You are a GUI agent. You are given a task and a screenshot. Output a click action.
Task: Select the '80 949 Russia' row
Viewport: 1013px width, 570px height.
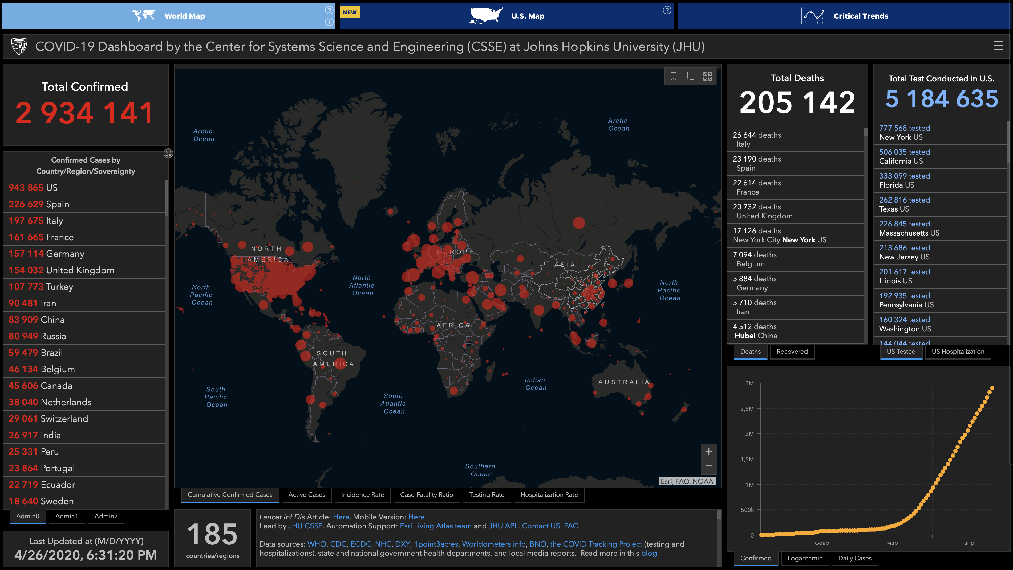[x=84, y=336]
